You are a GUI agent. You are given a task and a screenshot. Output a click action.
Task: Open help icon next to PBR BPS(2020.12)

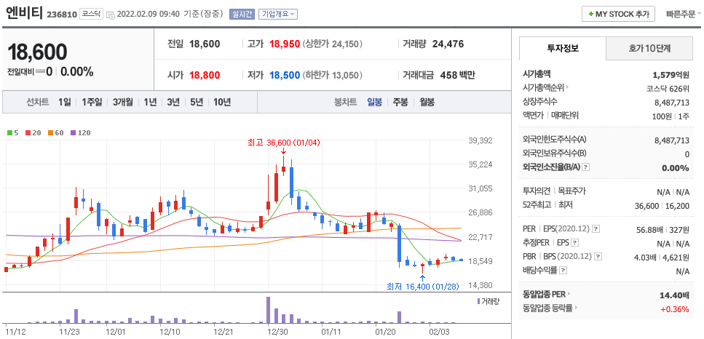tap(598, 257)
